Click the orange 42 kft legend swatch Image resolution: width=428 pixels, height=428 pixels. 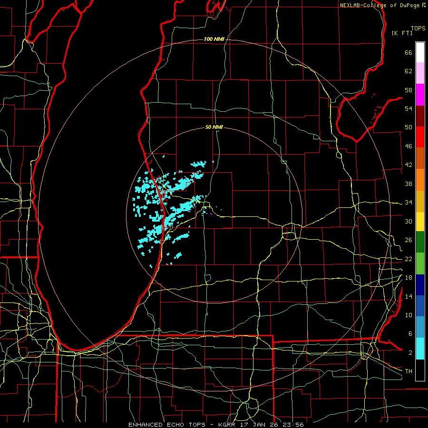[x=420, y=158]
